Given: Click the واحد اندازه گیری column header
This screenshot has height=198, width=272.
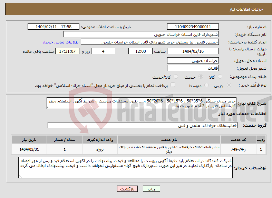Looking at the screenshot, I should (x=100, y=140).
